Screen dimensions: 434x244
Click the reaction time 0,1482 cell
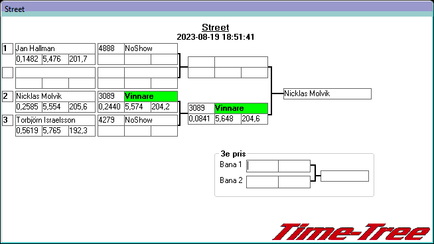pyautogui.click(x=29, y=59)
